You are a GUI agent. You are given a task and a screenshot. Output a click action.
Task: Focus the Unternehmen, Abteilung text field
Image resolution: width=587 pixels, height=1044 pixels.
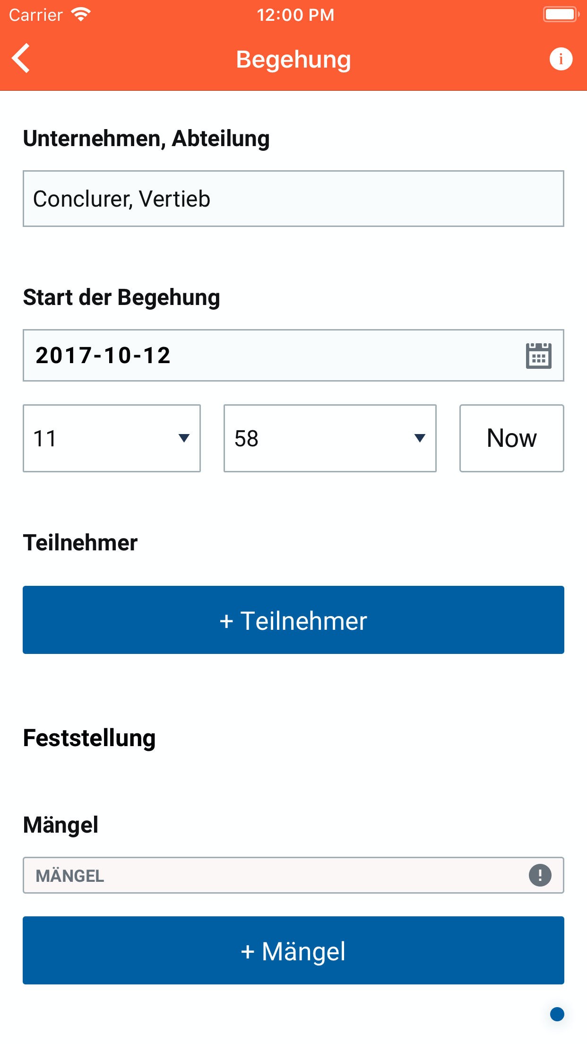(x=293, y=199)
